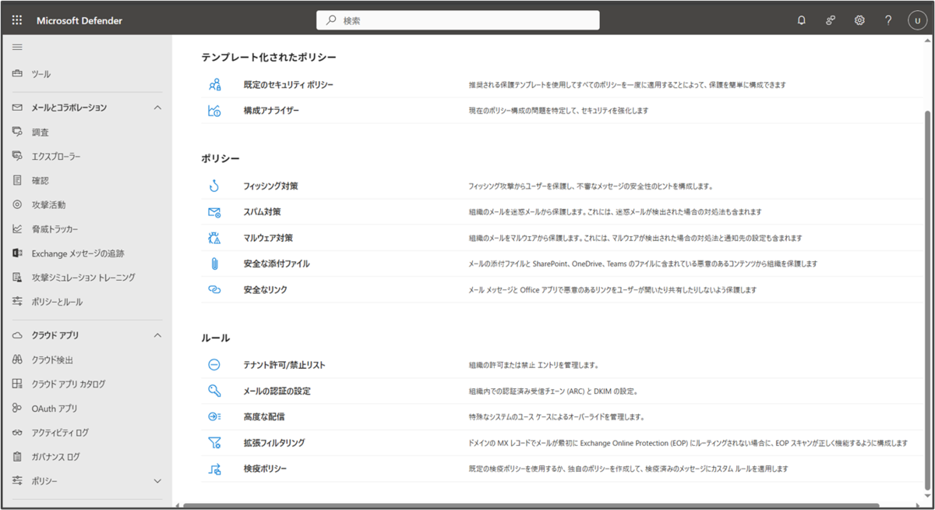Click the スパム対策 envelope icon
Screen dimensions: 935x510
(214, 212)
